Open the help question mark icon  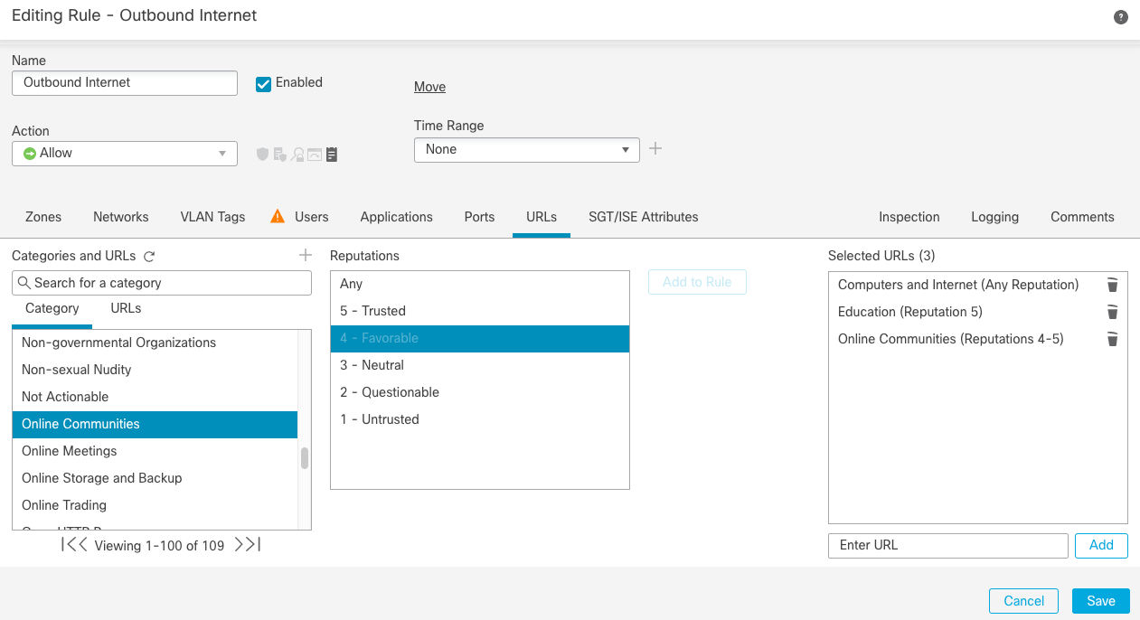pyautogui.click(x=1121, y=17)
